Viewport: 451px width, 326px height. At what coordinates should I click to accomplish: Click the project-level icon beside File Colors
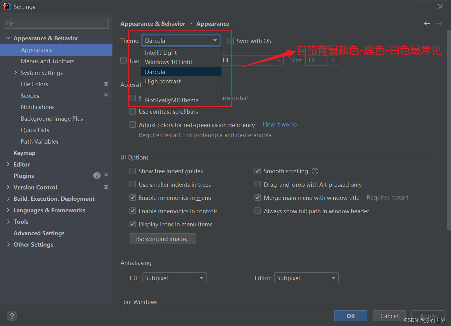pyautogui.click(x=106, y=84)
